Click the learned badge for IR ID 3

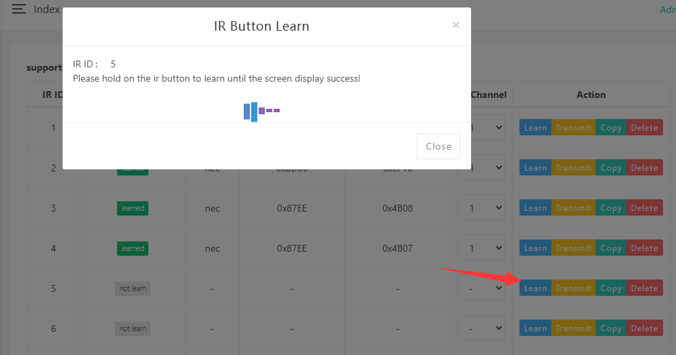click(133, 208)
